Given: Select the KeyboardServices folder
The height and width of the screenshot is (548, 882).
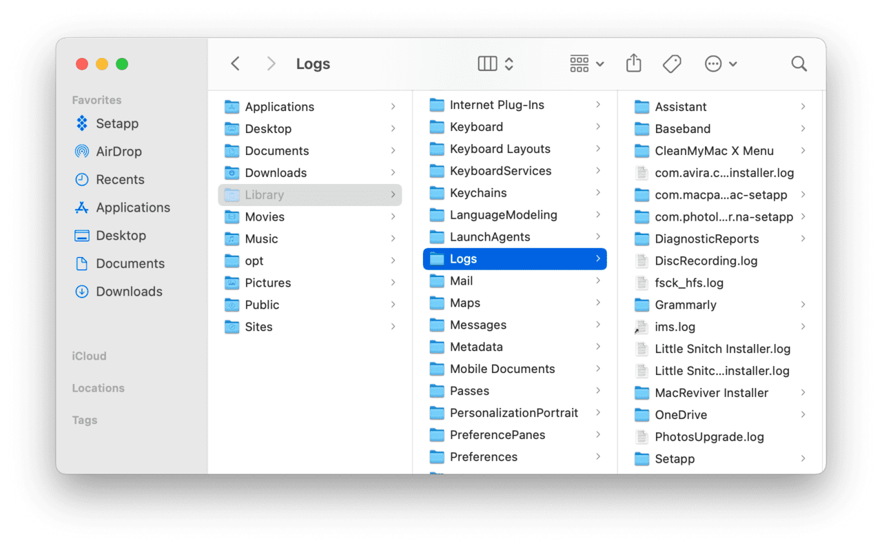Looking at the screenshot, I should [x=515, y=171].
